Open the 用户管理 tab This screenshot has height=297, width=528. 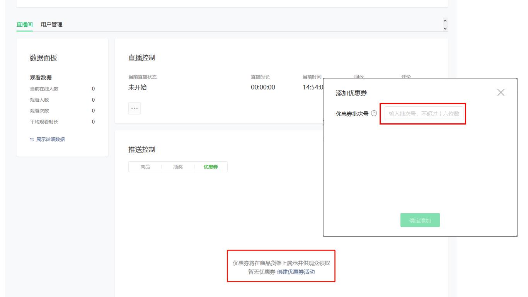click(x=51, y=24)
